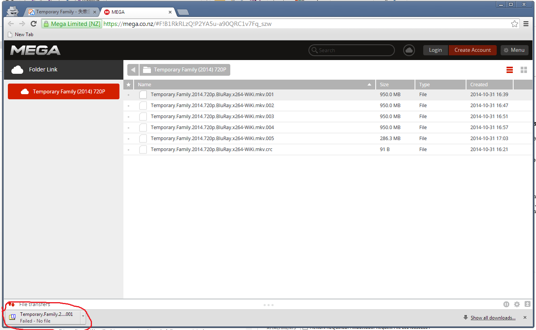Click the browser address bar URL
The width and height of the screenshot is (536, 330).
pyautogui.click(x=188, y=24)
